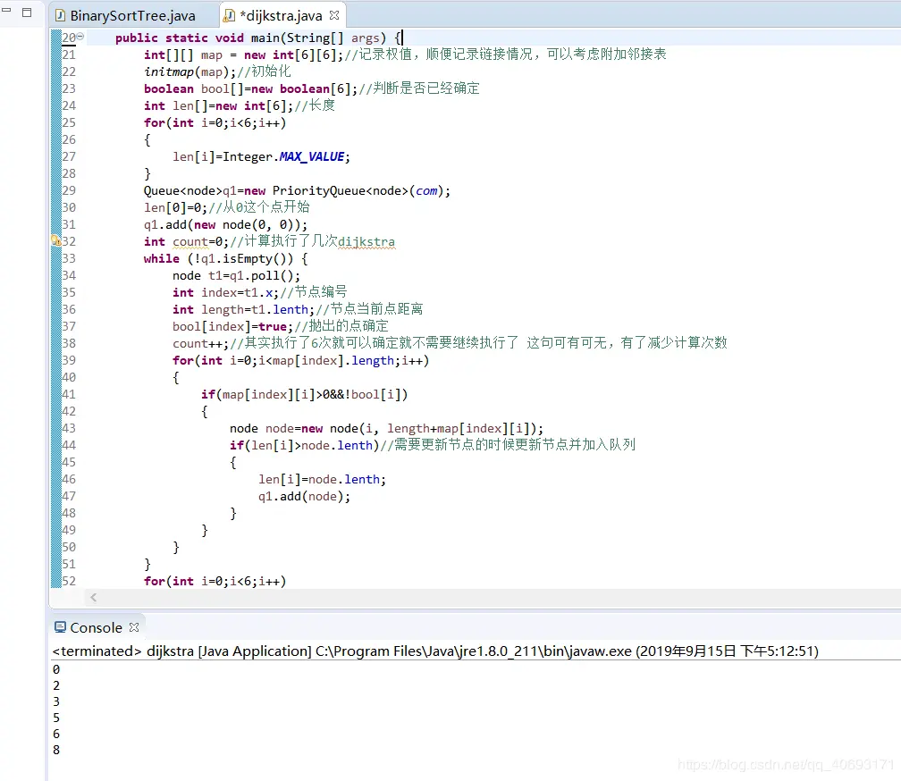Close the dijkstra.java editor tab
The image size is (901, 781).
coord(334,15)
